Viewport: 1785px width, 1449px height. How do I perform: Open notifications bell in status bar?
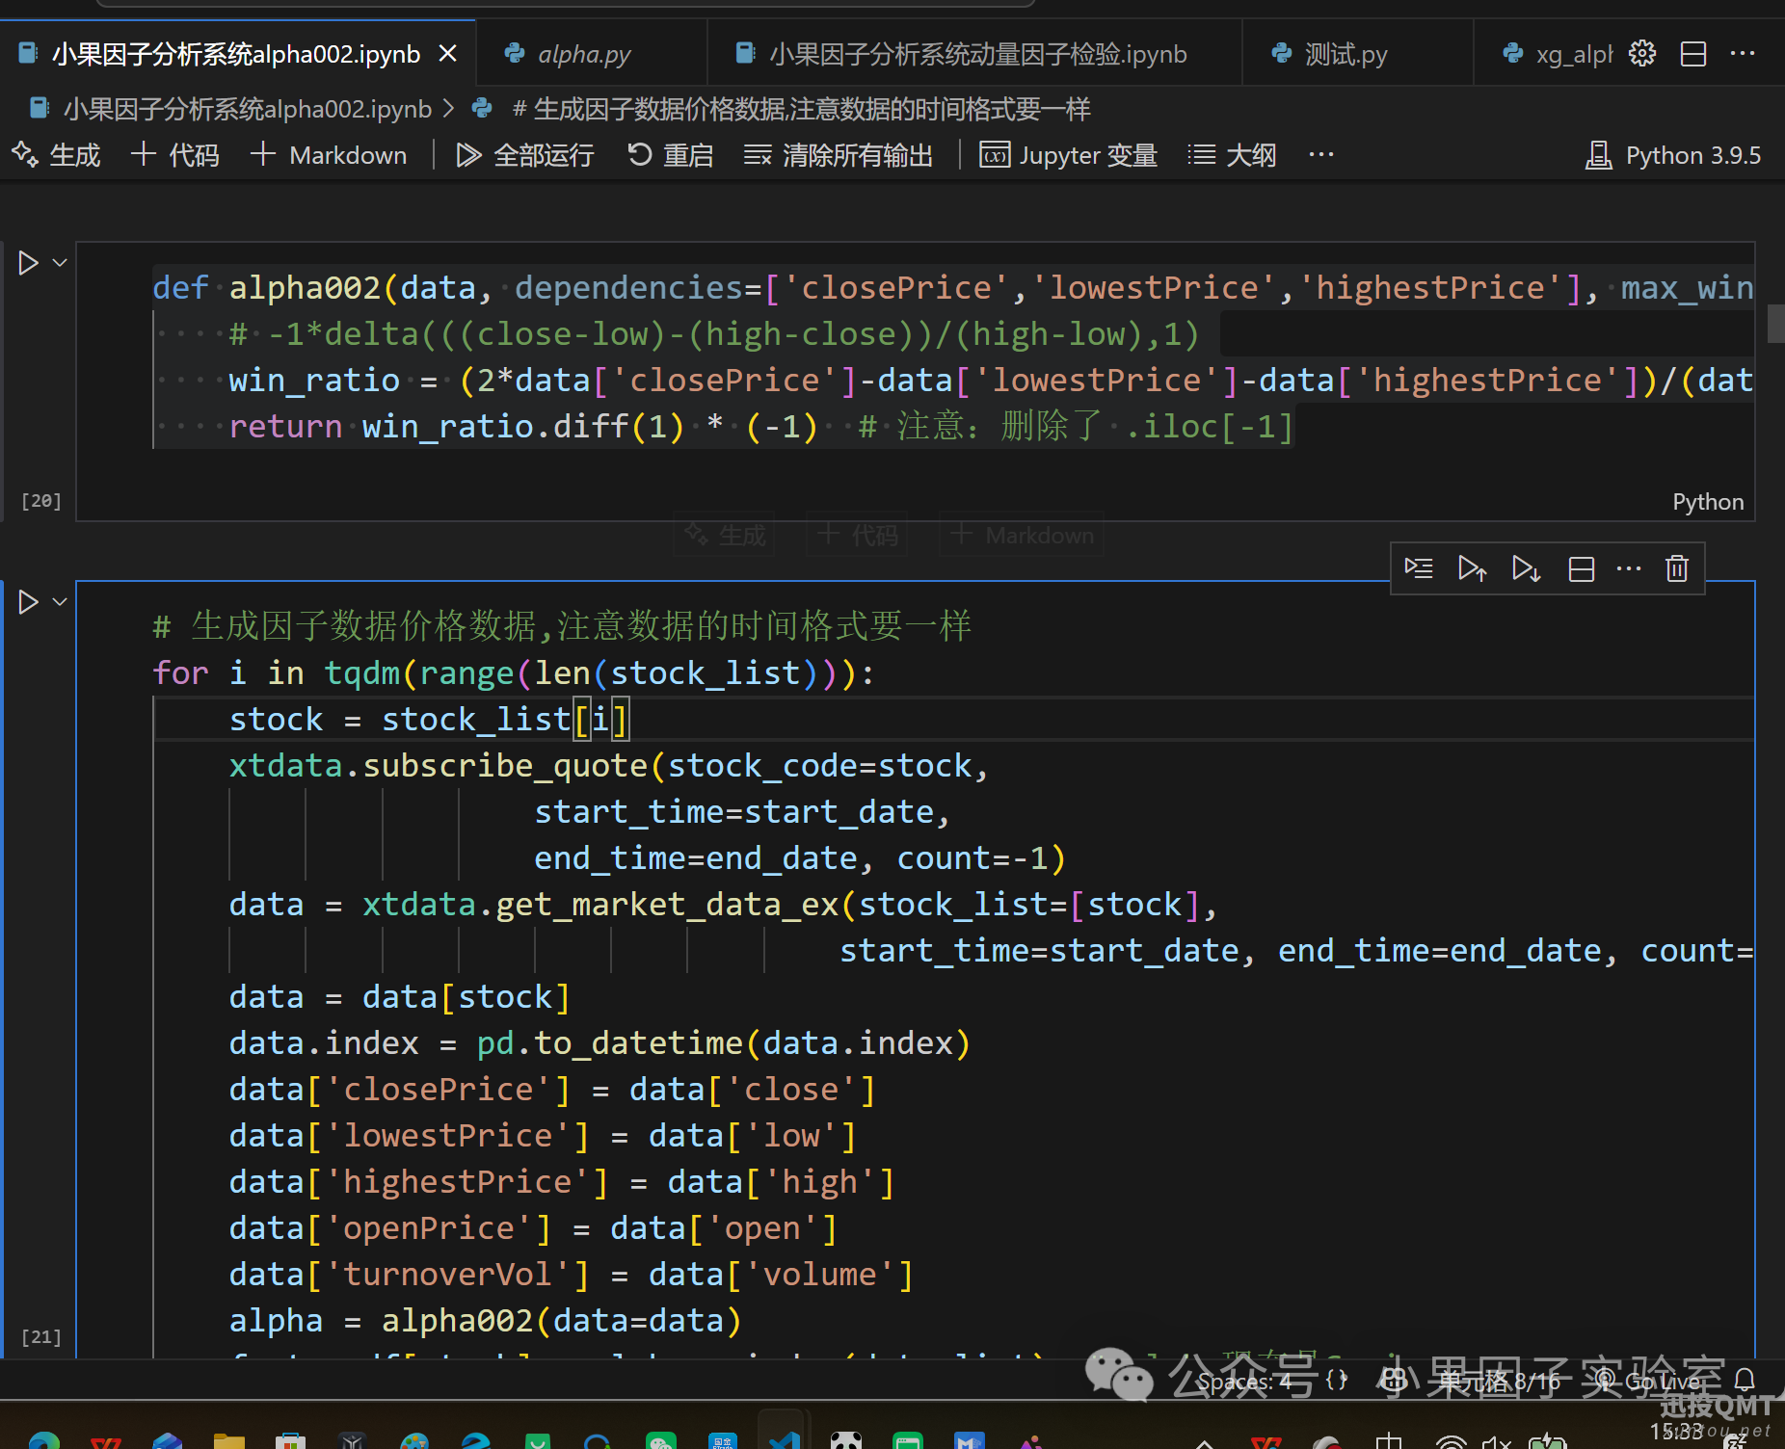(1745, 1380)
